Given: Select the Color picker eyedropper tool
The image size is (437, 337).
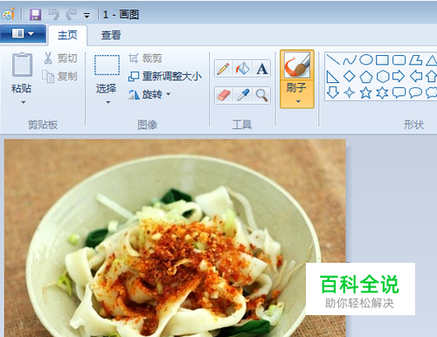Looking at the screenshot, I should point(242,95).
